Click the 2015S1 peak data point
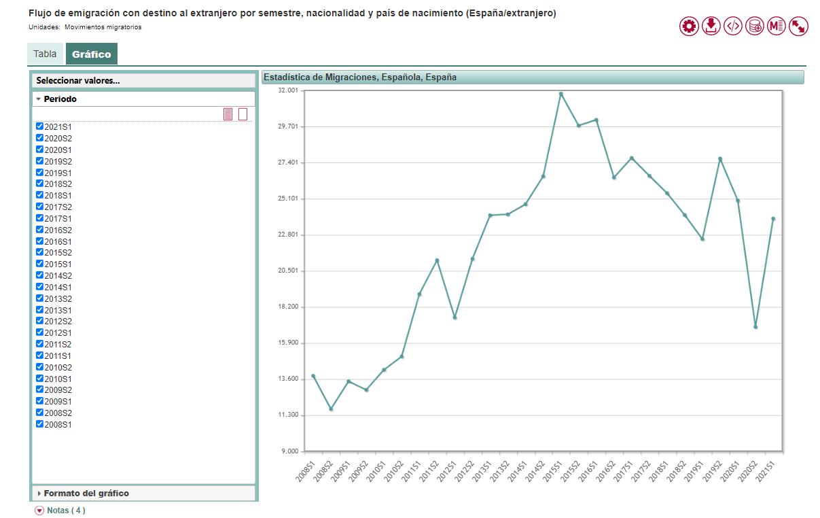 [x=560, y=94]
